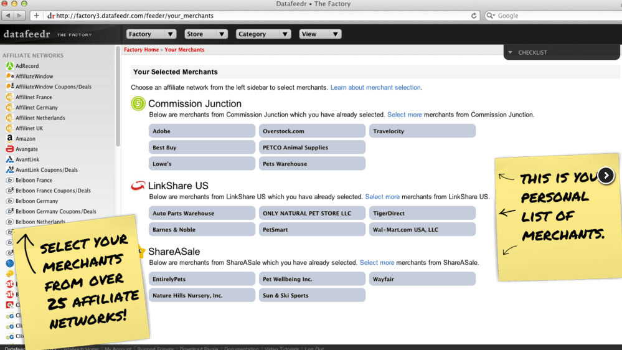
Task: Click the Belboon Germany Coupons/Deals icon
Action: (9, 212)
